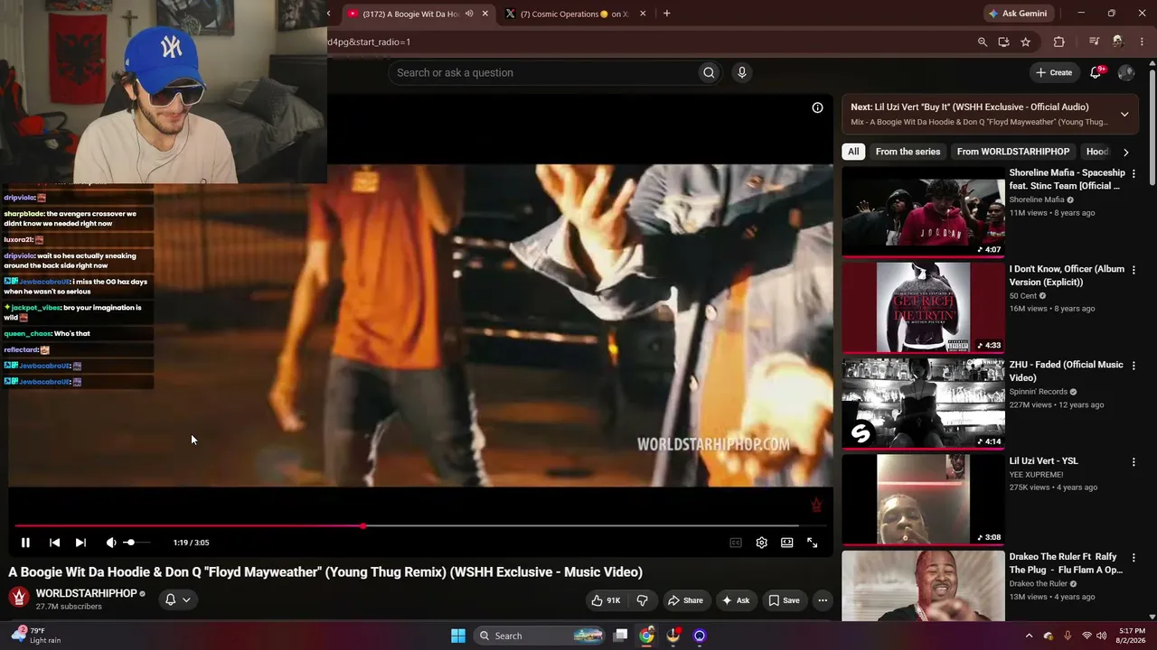The height and width of the screenshot is (650, 1157).
Task: Click the Ask Gemini button
Action: point(1017,14)
